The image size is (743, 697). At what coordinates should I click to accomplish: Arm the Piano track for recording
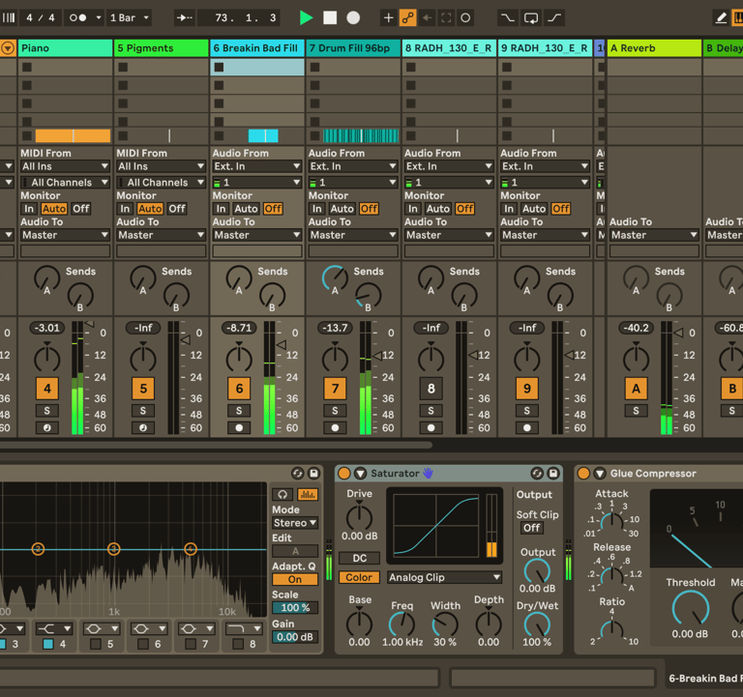point(46,428)
